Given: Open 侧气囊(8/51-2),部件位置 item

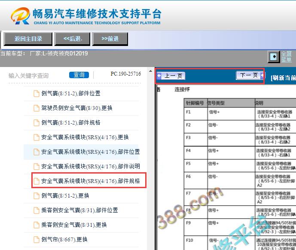Looking at the screenshot, I should click(x=71, y=94).
